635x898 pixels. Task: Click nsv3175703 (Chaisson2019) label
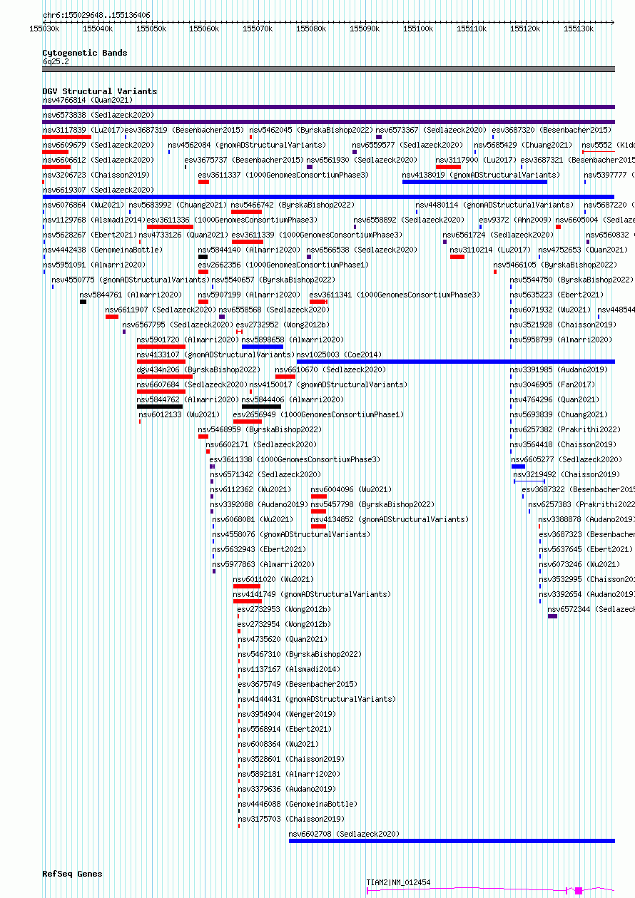point(291,819)
